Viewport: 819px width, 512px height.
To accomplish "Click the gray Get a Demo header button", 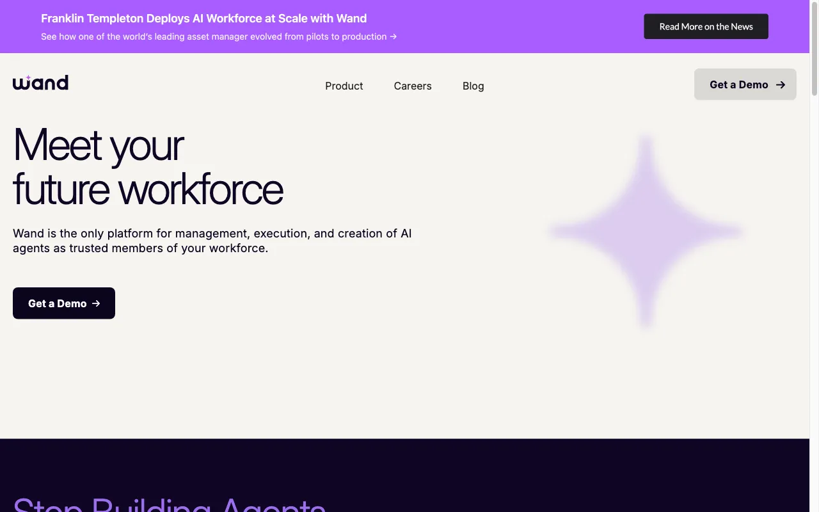I will pyautogui.click(x=745, y=84).
